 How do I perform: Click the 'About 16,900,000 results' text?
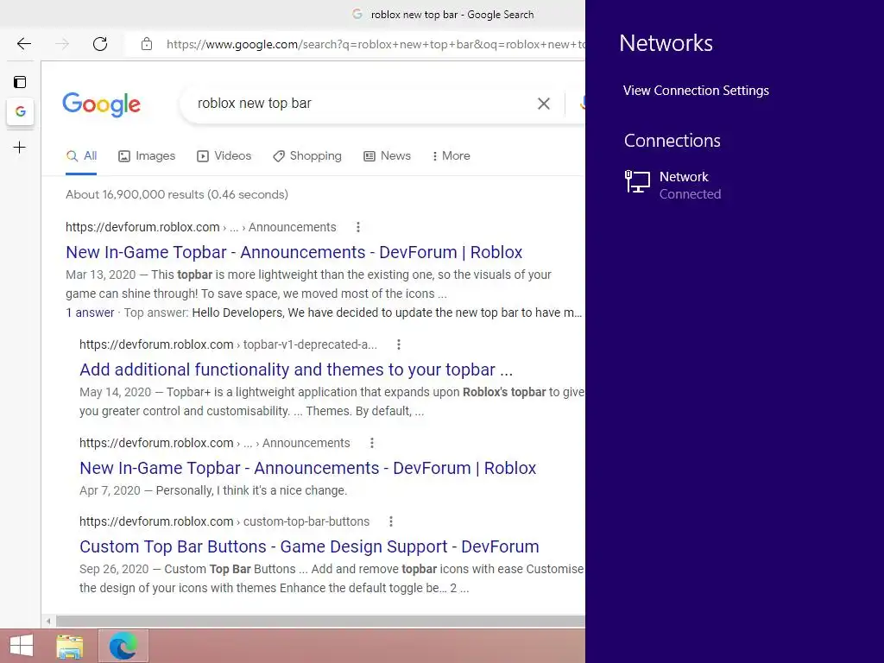point(176,194)
